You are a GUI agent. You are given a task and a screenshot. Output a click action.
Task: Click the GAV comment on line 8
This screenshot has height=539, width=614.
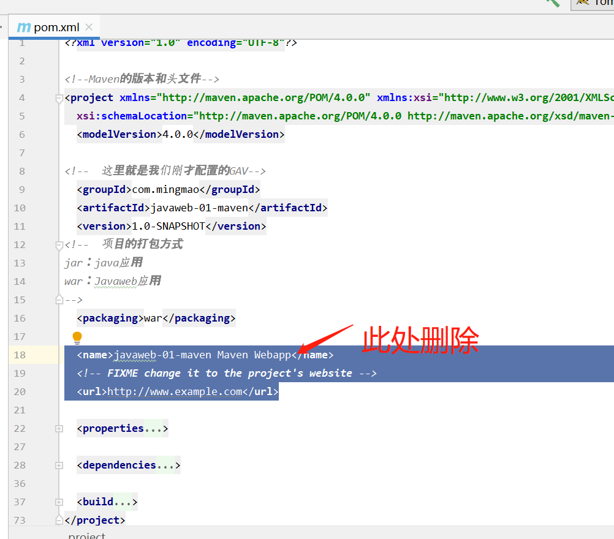pos(165,171)
